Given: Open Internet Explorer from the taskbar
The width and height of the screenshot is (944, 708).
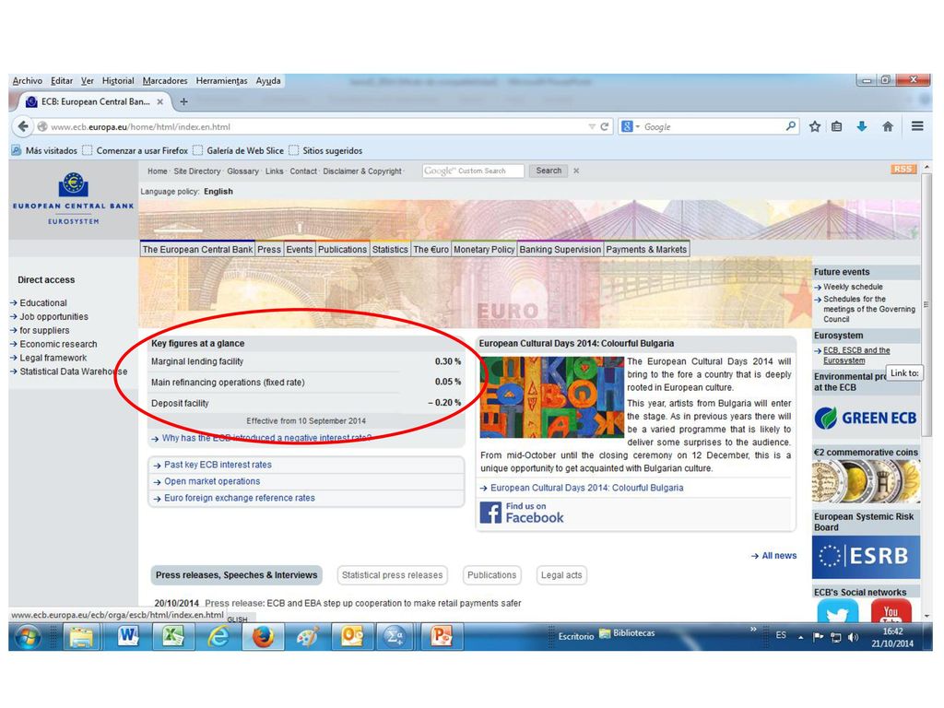Looking at the screenshot, I should coord(218,636).
